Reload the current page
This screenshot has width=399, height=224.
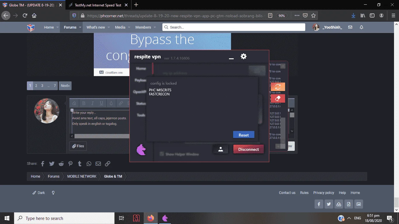25,15
